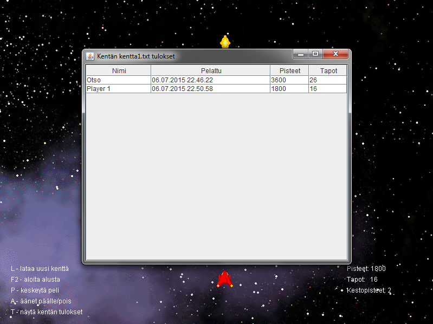This screenshot has width=433, height=324.
Task: Click the date cell 06.07.2015 22.46.22
Action: click(x=210, y=80)
